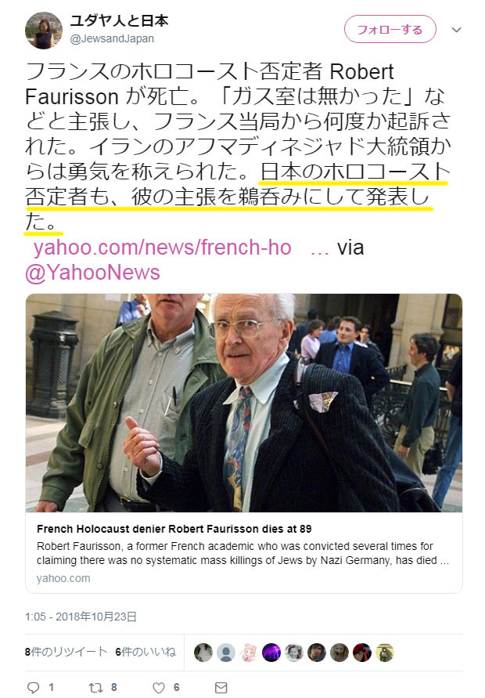The image size is (485, 698).
Task: Send tweet via envelope message icon
Action: coord(221,687)
